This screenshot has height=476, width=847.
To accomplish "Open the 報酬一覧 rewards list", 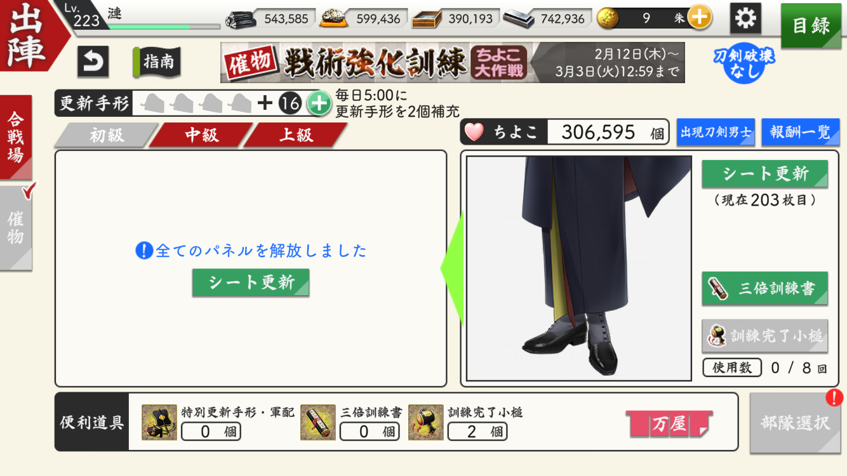I will pos(800,132).
